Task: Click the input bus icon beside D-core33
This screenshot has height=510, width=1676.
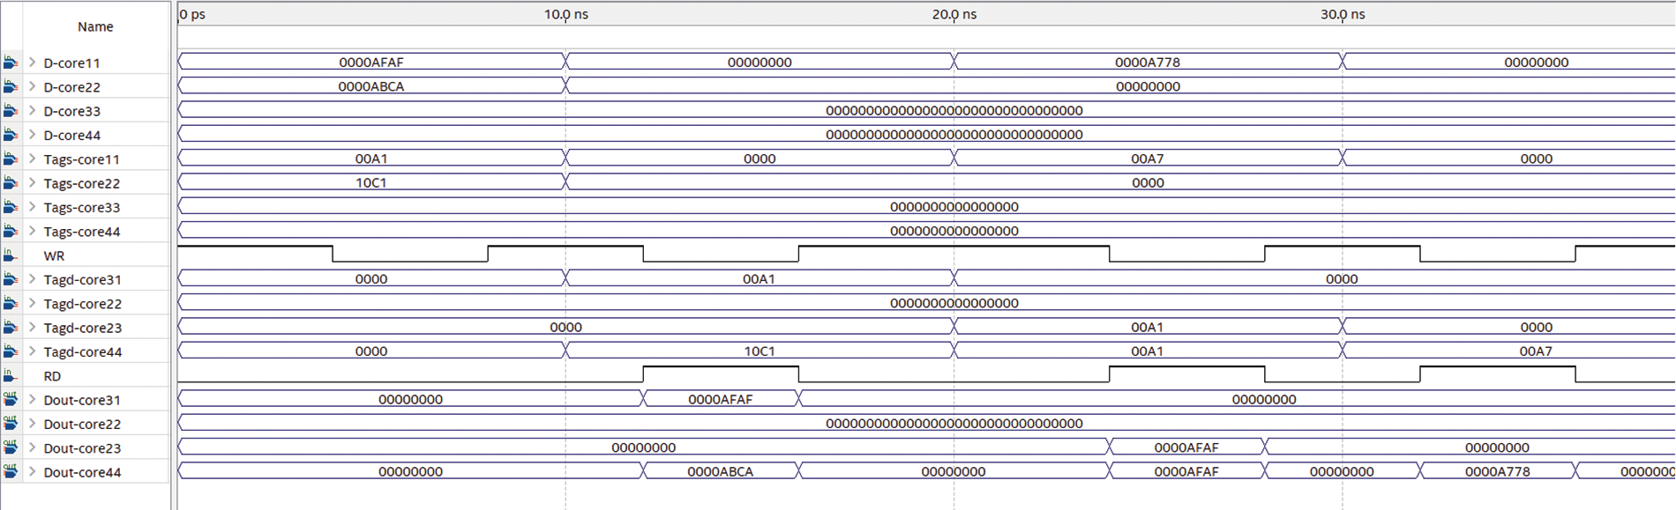Action: pos(11,111)
